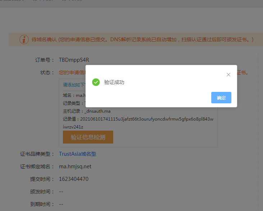The width and height of the screenshot is (263, 211).
Task: Click the 状态 label
Action: 47,72
